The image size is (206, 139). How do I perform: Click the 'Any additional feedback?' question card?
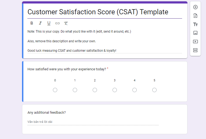(105, 119)
